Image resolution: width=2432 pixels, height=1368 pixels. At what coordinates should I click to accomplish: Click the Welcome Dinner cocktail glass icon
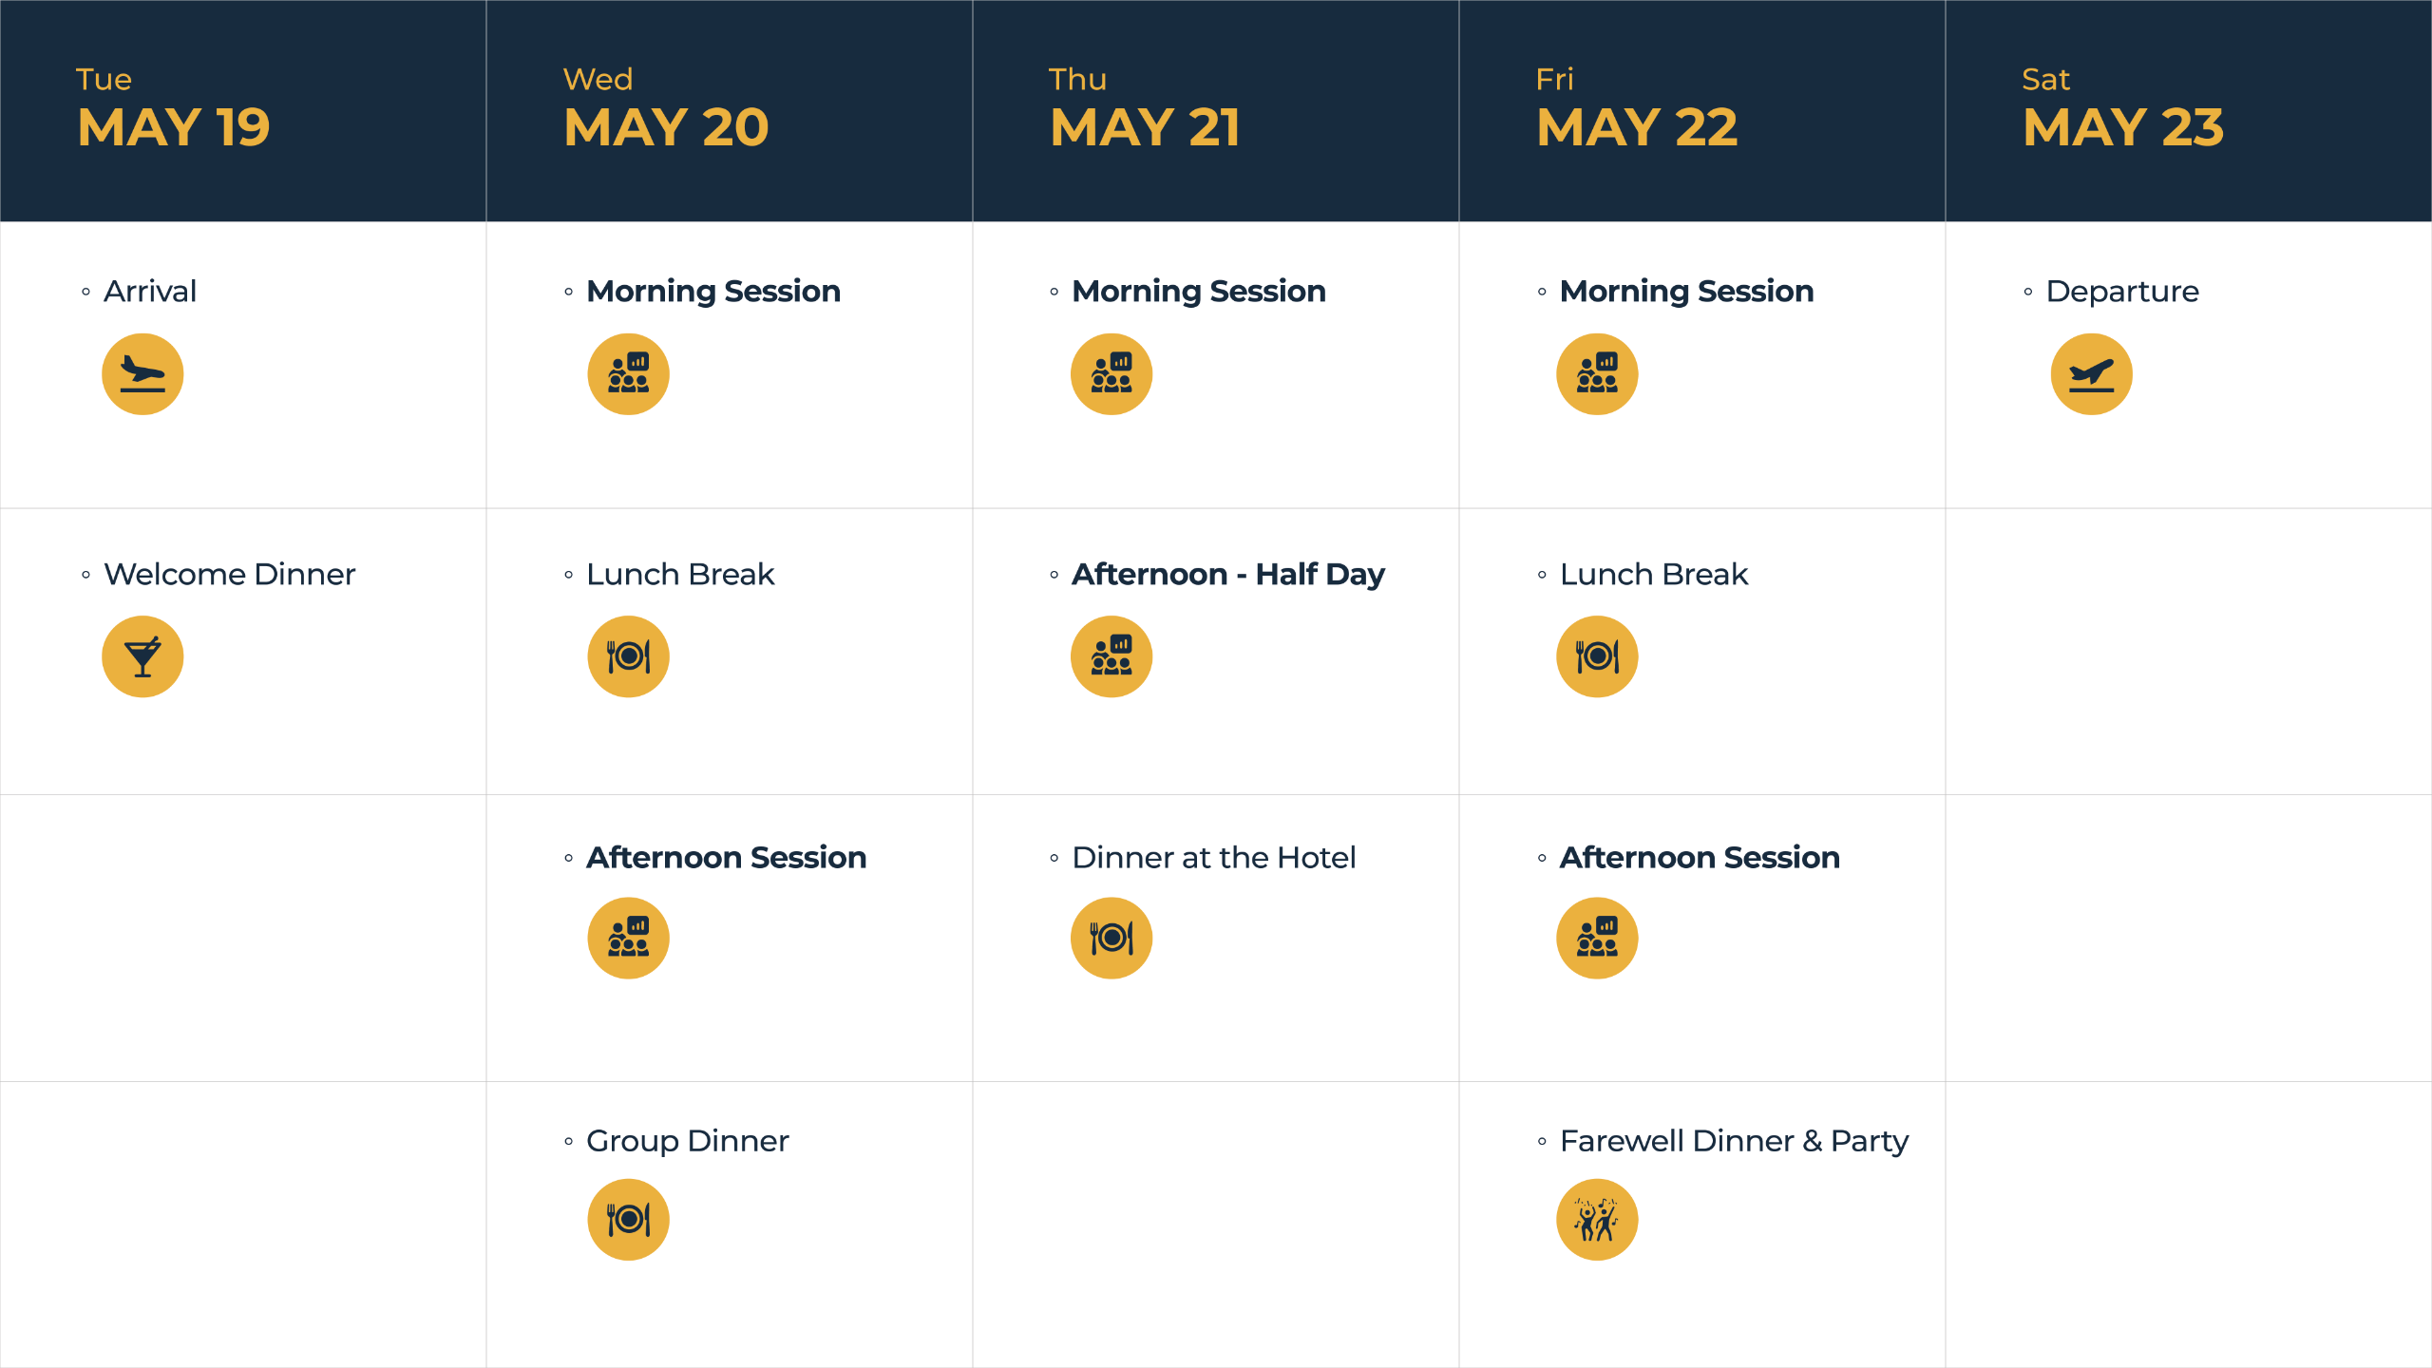point(142,656)
